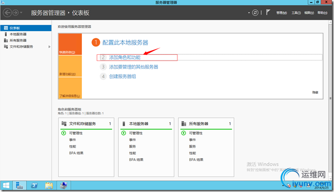The height and width of the screenshot is (192, 334).
Task: Click the forward navigation arrow
Action: [16, 13]
